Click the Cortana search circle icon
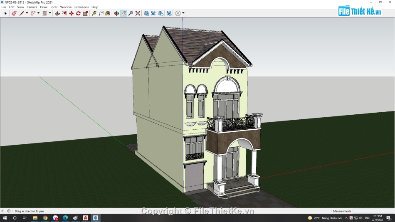 point(15,218)
